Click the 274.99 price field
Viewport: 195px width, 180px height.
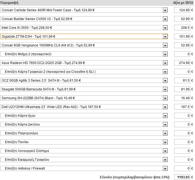tap(182, 63)
